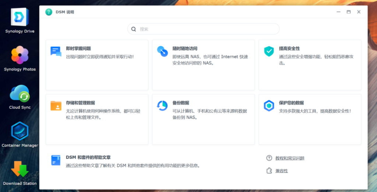Open the 随时随地访问 help card
Screen dimensions: 377x192
pos(203,65)
